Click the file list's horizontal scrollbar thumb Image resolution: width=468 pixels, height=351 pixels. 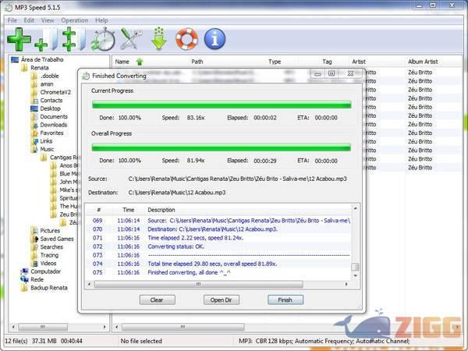click(183, 327)
